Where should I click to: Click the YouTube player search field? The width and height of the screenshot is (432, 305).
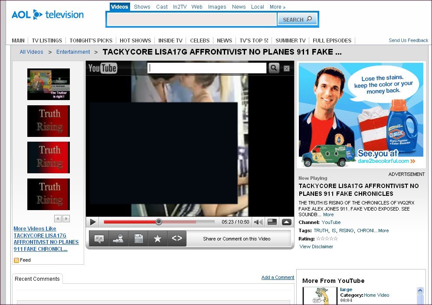coord(207,68)
